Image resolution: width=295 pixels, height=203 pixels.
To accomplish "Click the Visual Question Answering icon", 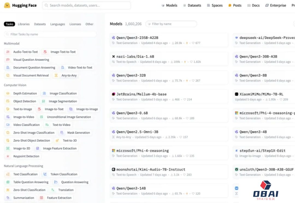I will [8, 59].
